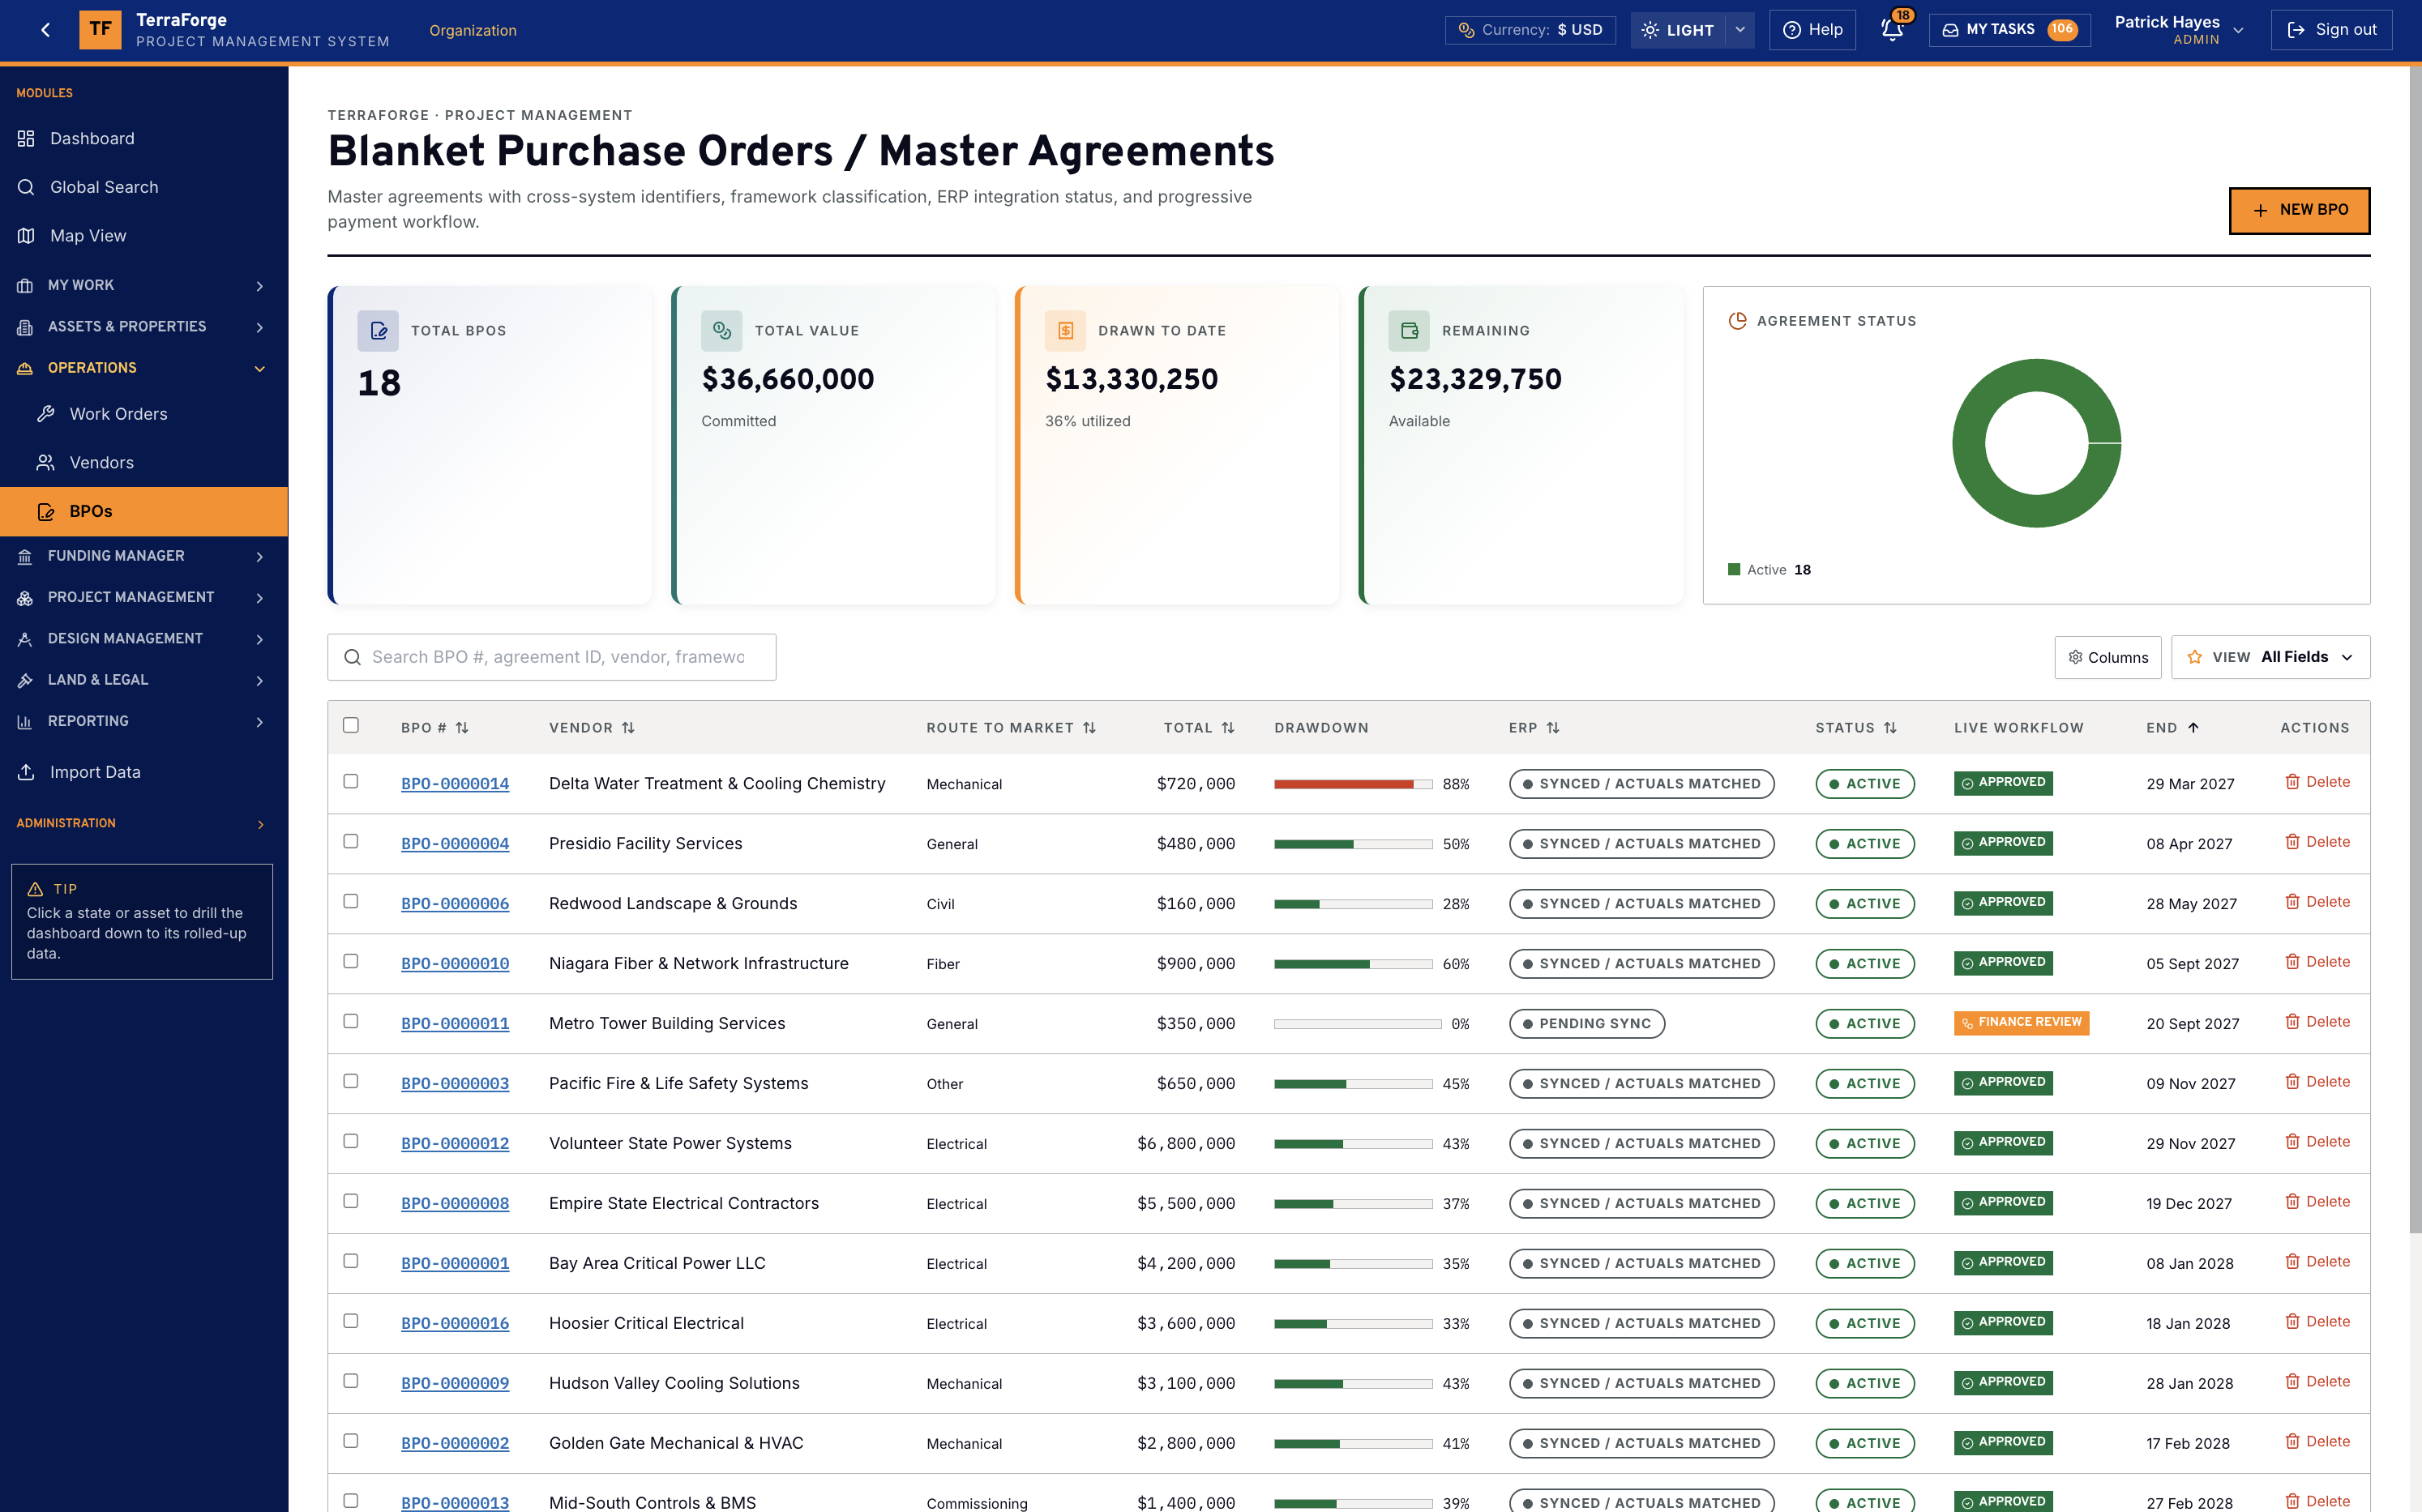Click the NEW BPO button
Screen dimensions: 2422x1512
pyautogui.click(x=2299, y=210)
